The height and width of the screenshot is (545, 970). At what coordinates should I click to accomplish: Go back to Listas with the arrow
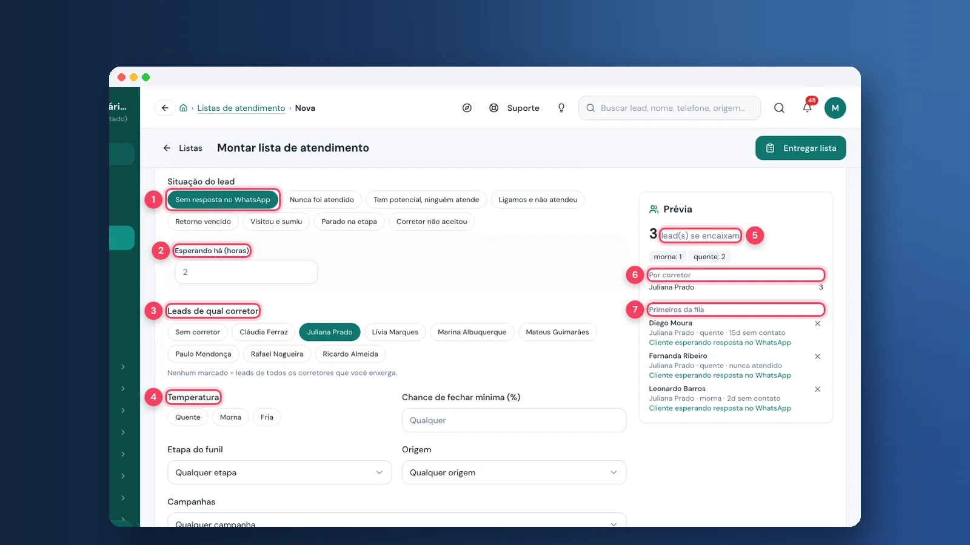(x=182, y=148)
